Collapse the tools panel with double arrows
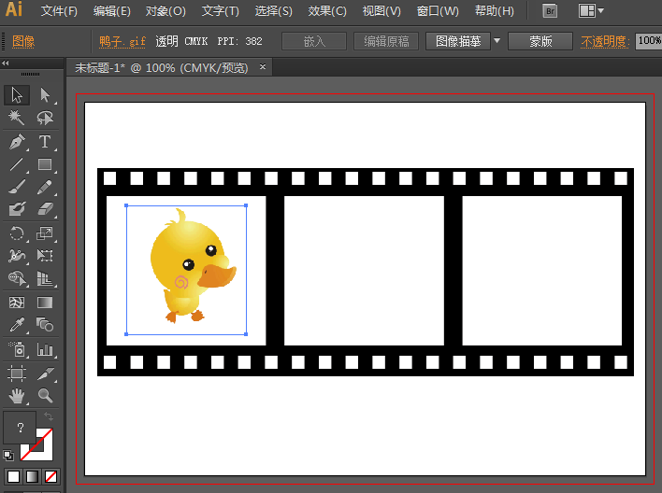The height and width of the screenshot is (493, 662). click(x=6, y=63)
